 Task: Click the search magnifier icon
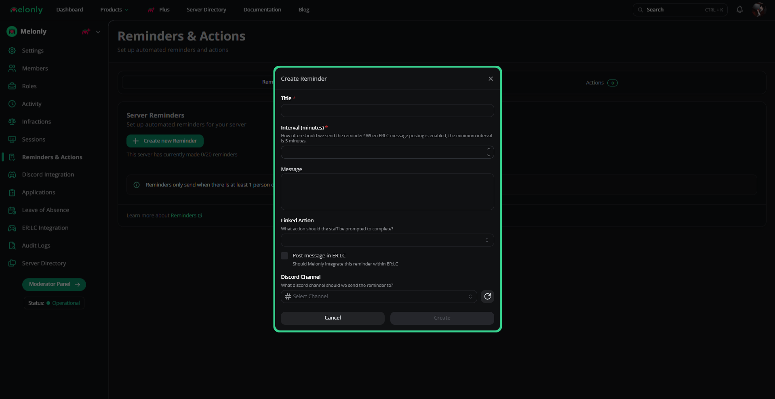pos(640,10)
